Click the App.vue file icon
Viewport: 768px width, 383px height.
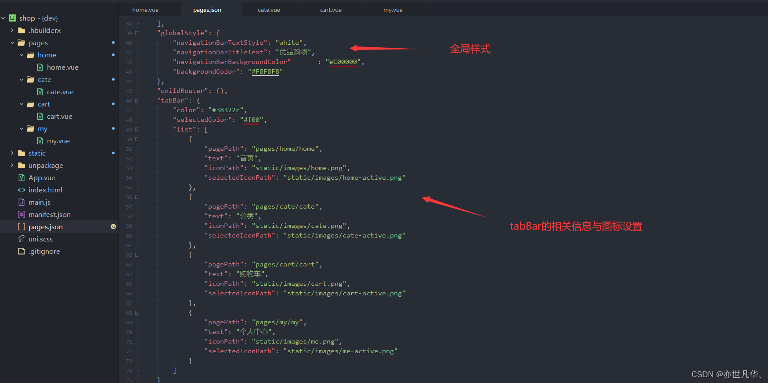22,177
